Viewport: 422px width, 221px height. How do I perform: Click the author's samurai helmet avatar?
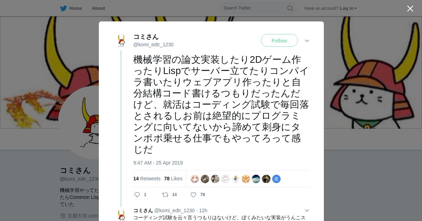click(x=121, y=41)
